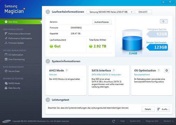Click the Firmware Update download icon
This screenshot has width=176, height=125.
(6, 43)
